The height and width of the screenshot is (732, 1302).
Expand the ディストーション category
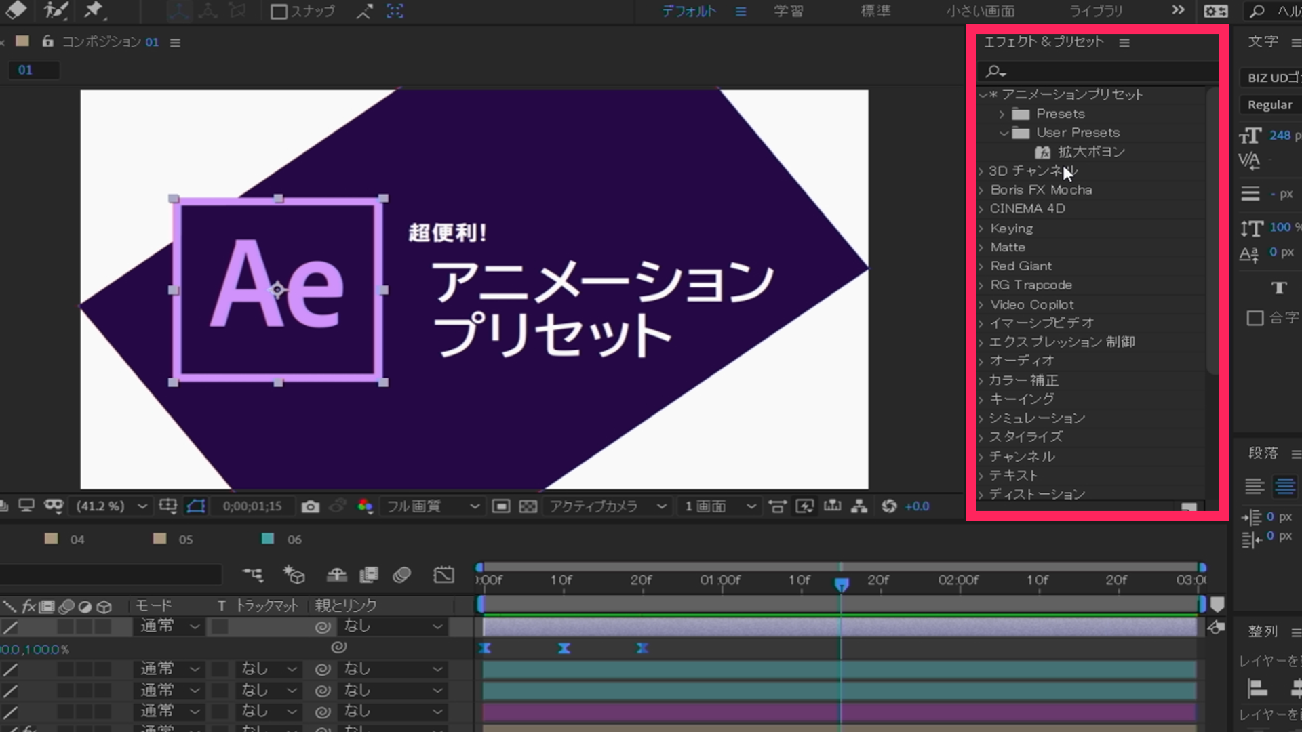pyautogui.click(x=981, y=495)
